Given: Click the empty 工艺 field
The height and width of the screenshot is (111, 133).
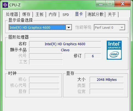Looking at the screenshot, I should click(46, 62).
